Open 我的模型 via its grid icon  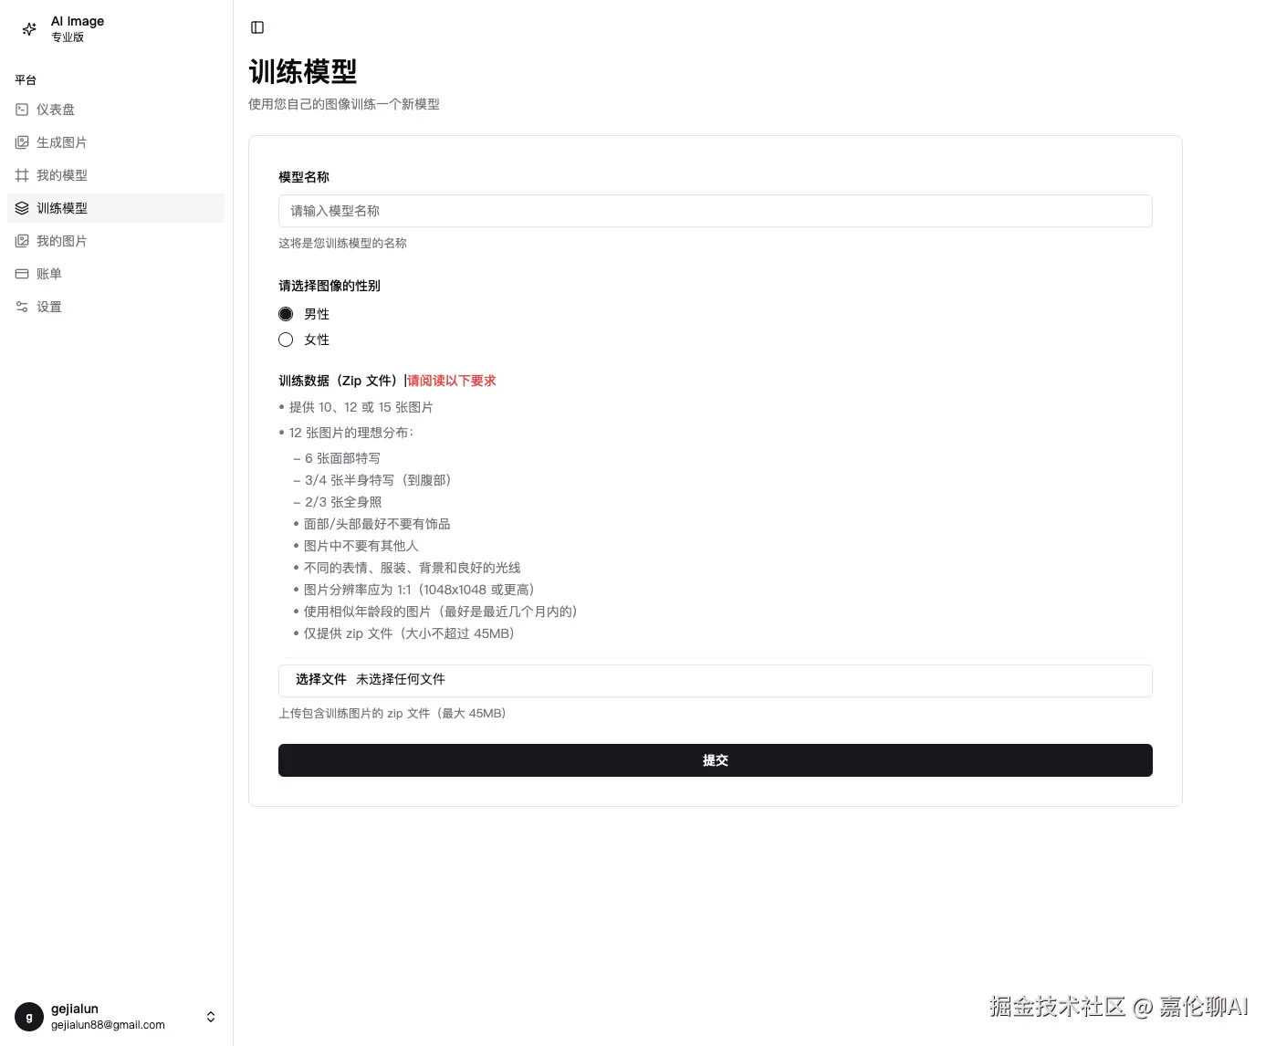(x=21, y=174)
